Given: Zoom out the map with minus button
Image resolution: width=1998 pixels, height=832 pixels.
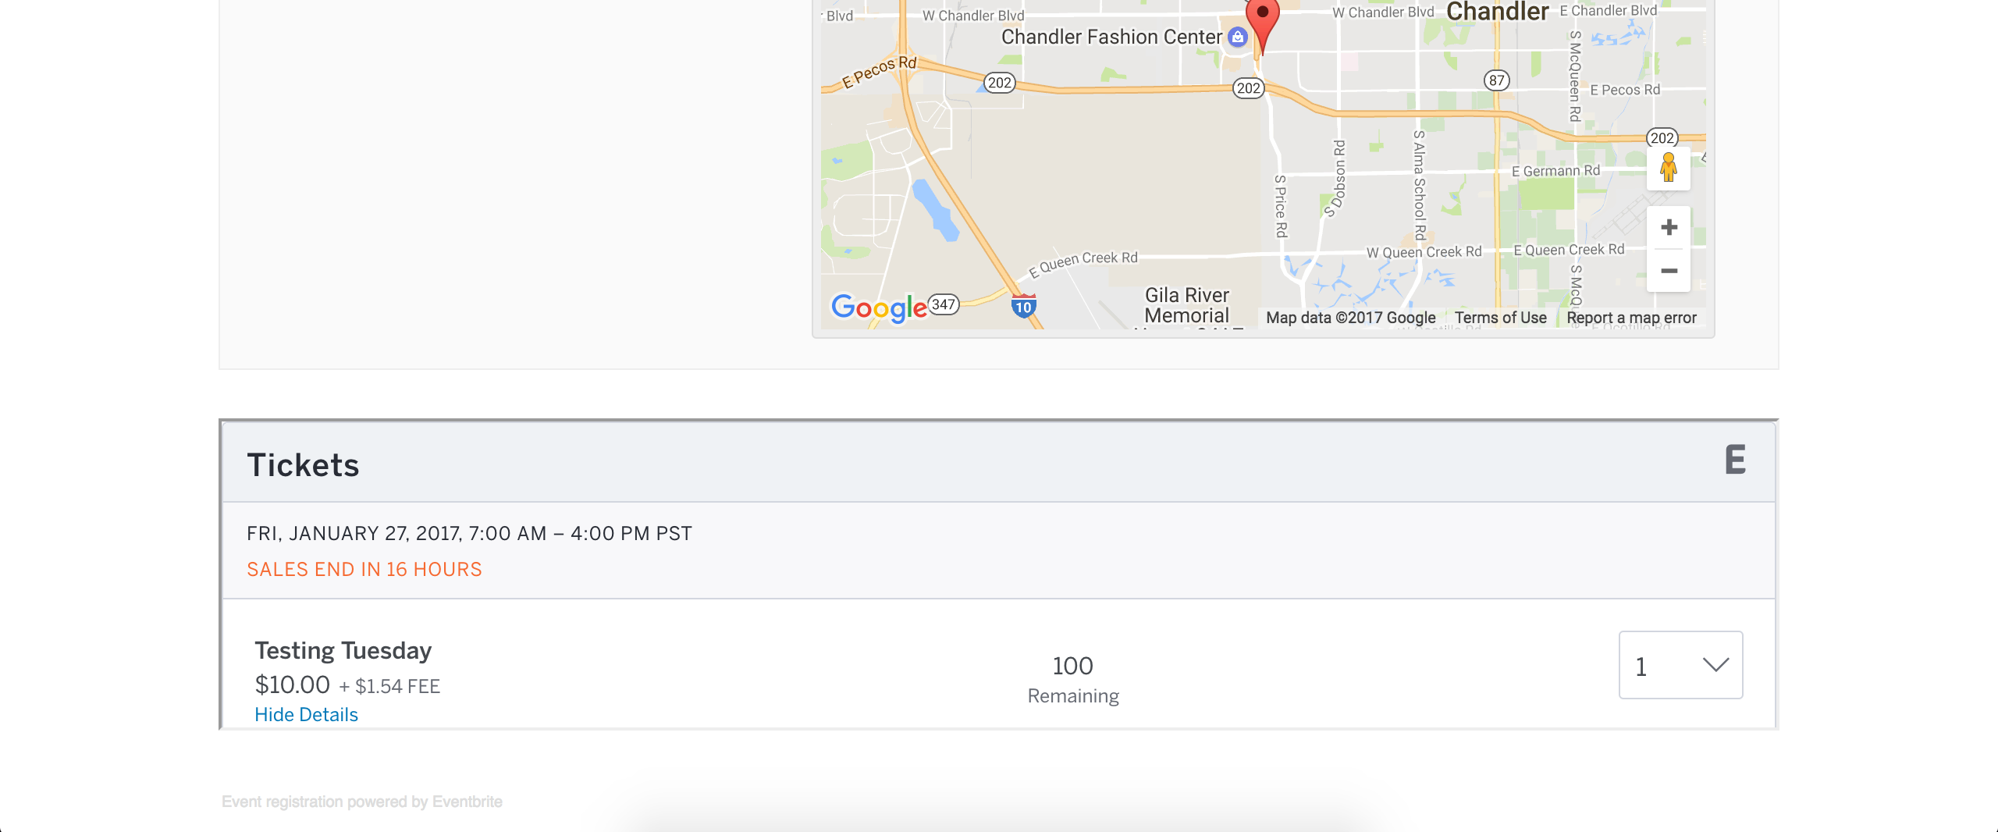Looking at the screenshot, I should pyautogui.click(x=1669, y=271).
